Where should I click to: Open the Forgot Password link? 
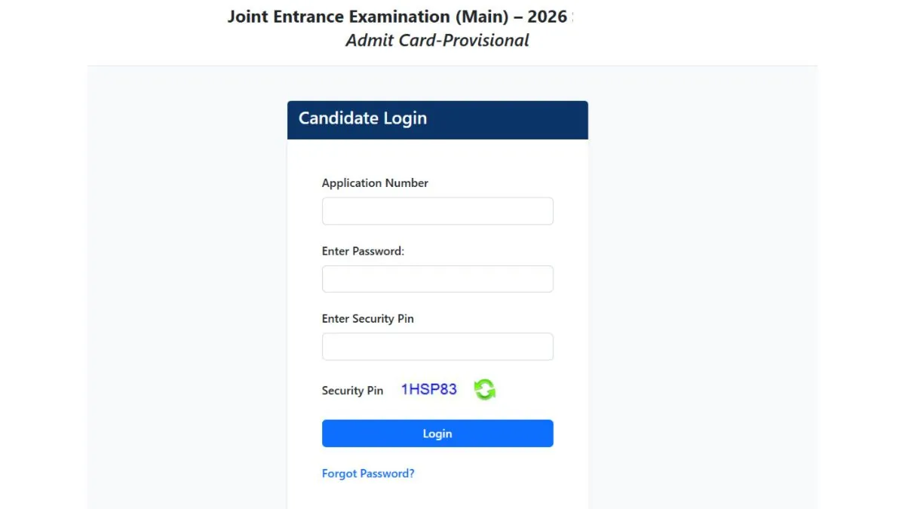coord(368,473)
